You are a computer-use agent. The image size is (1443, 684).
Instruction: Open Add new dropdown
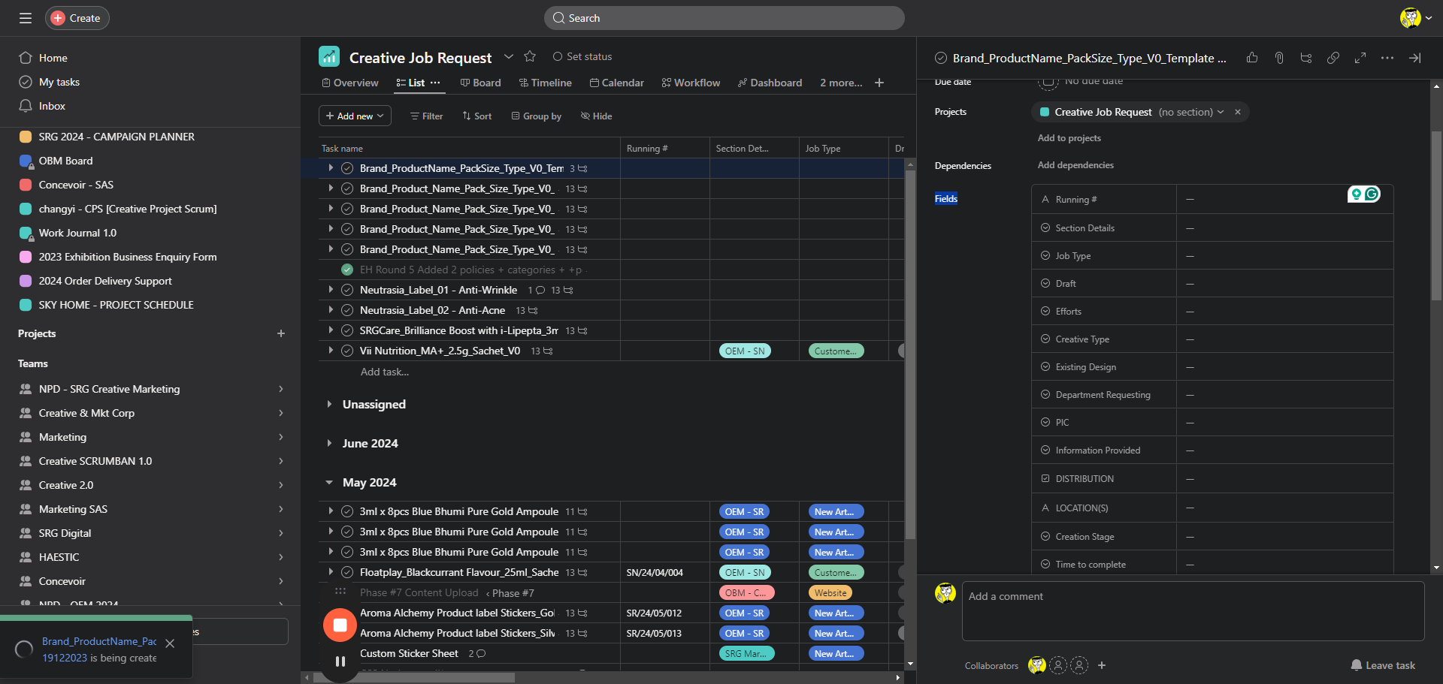pos(355,116)
